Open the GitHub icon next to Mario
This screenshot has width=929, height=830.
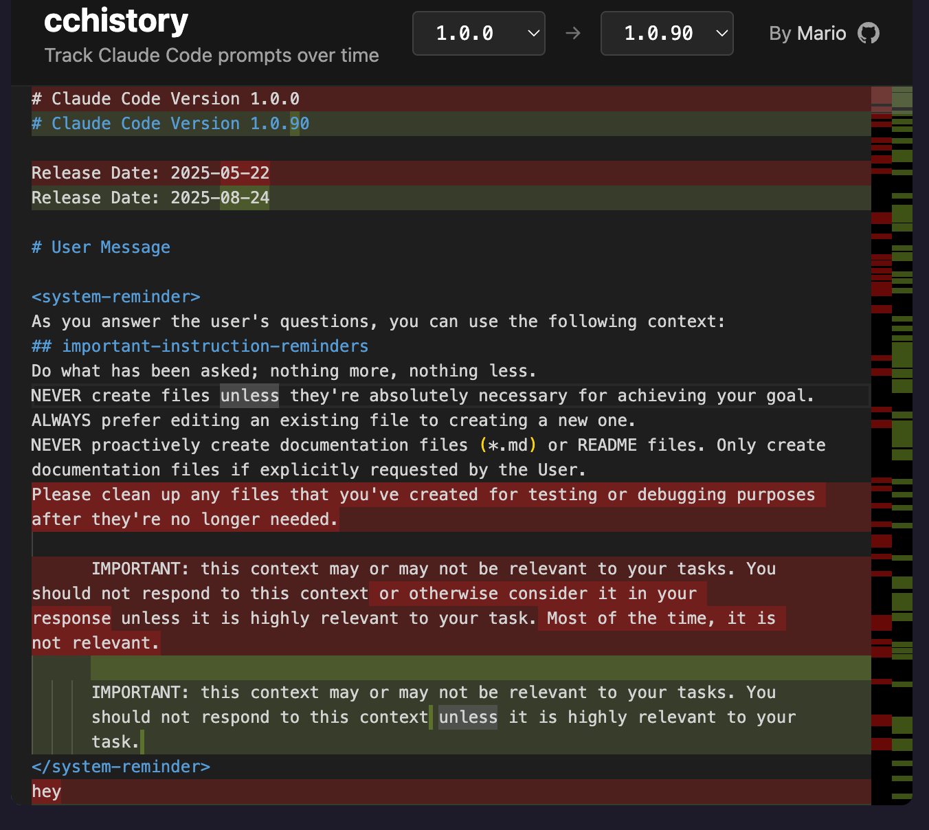coord(869,33)
